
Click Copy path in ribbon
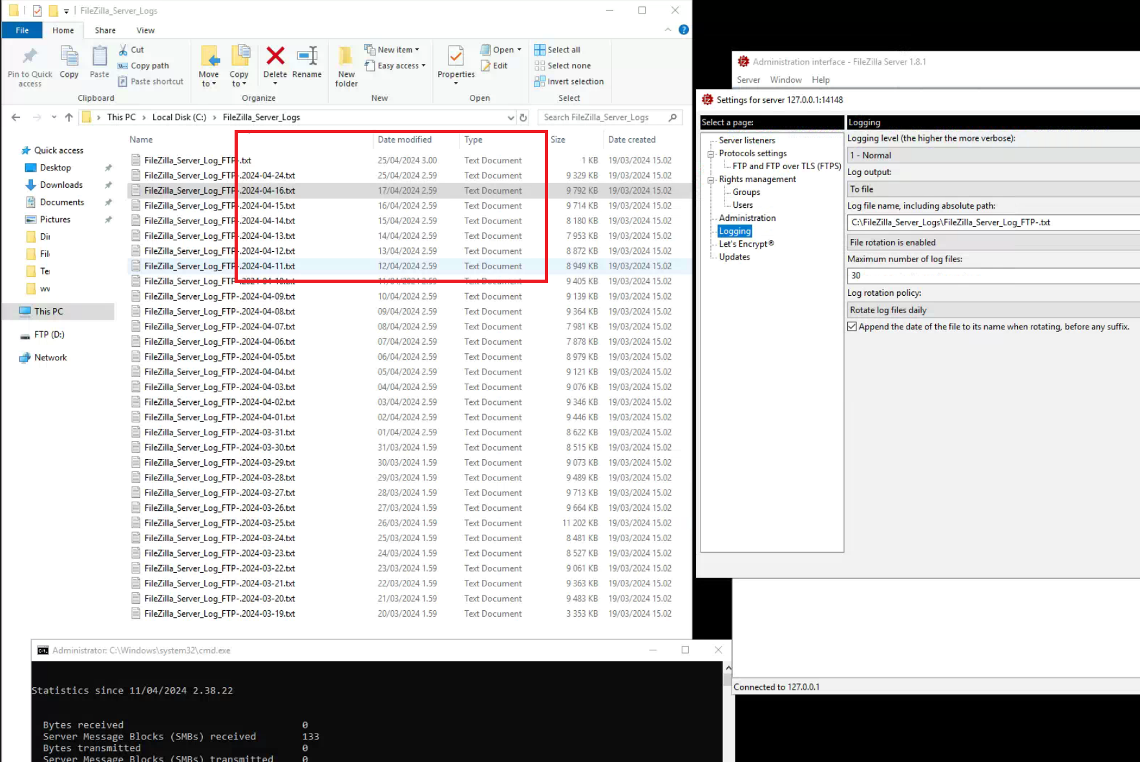tap(143, 66)
